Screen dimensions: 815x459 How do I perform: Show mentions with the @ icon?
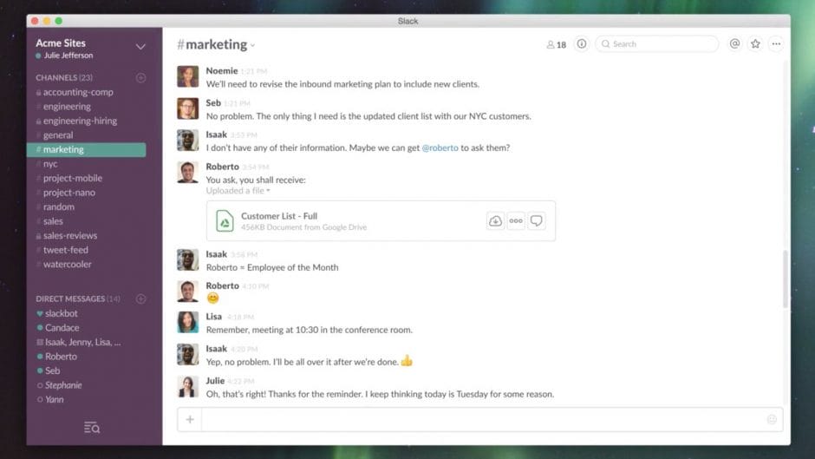(734, 44)
